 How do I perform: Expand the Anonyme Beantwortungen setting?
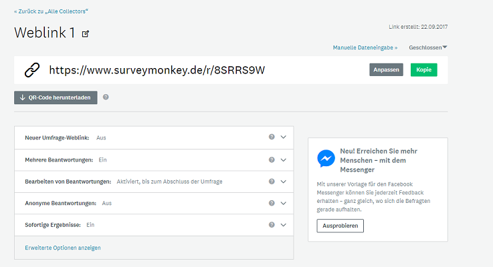tap(284, 203)
